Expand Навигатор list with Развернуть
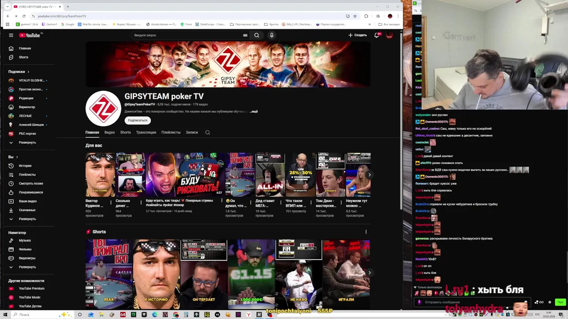 pos(27,267)
